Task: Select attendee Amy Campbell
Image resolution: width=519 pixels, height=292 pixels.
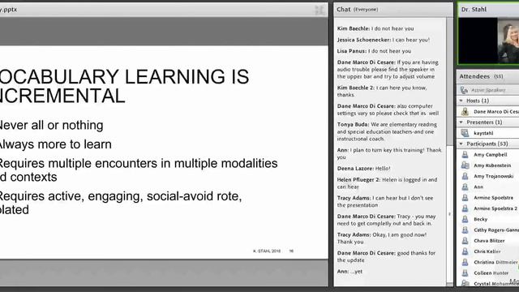Action: pyautogui.click(x=490, y=155)
